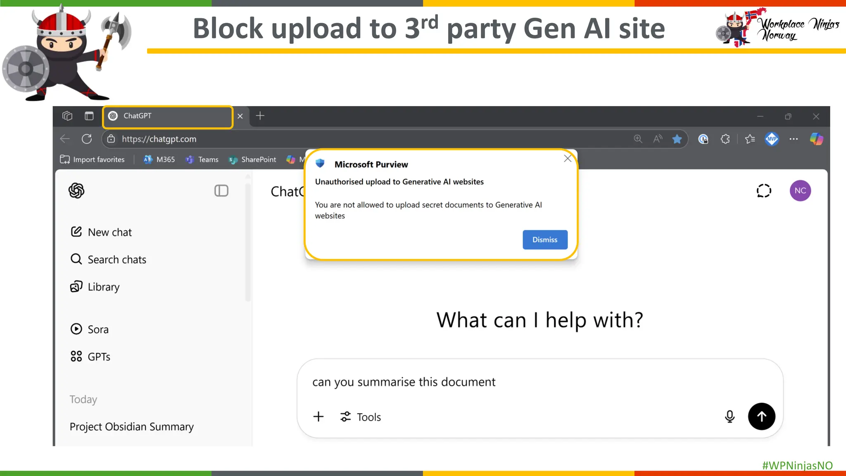This screenshot has height=476, width=846.
Task: Open the Library section
Action: pyautogui.click(x=95, y=287)
